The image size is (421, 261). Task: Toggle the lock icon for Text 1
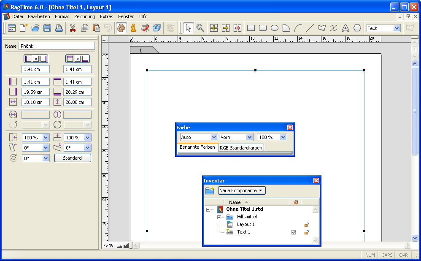[307, 232]
